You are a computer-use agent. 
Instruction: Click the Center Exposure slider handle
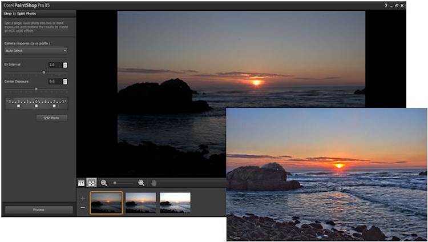click(36, 89)
